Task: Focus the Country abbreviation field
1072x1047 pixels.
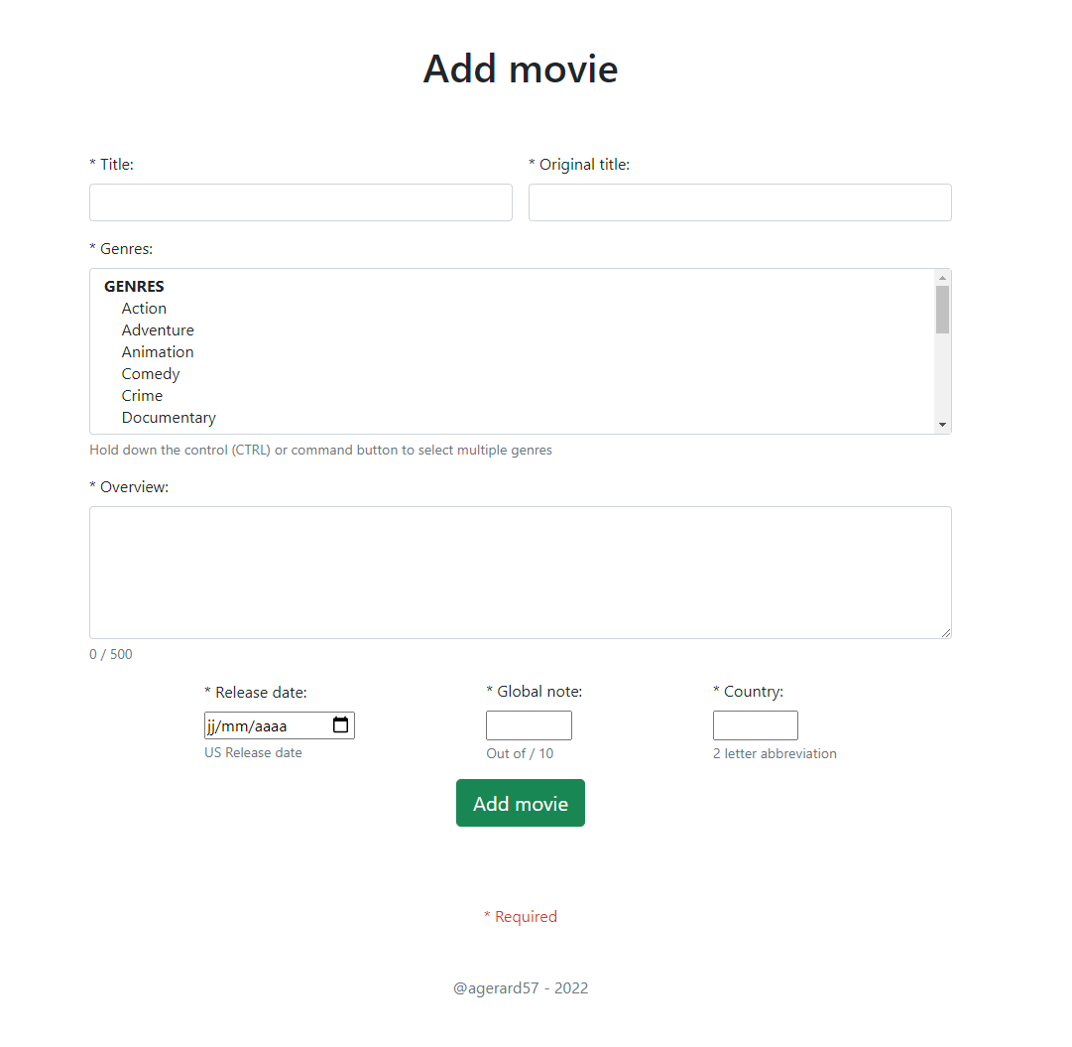Action: [756, 725]
